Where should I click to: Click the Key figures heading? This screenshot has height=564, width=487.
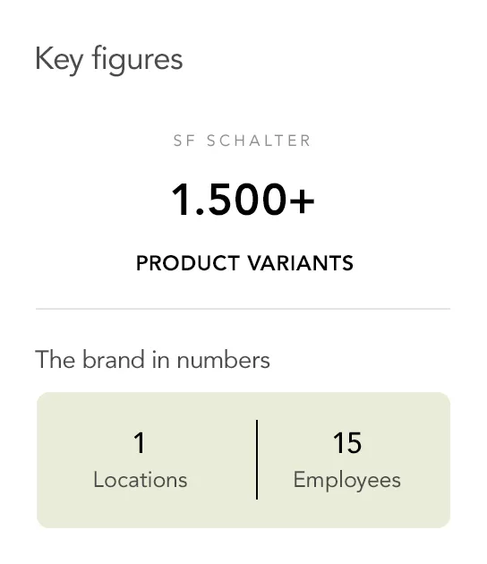[109, 60]
